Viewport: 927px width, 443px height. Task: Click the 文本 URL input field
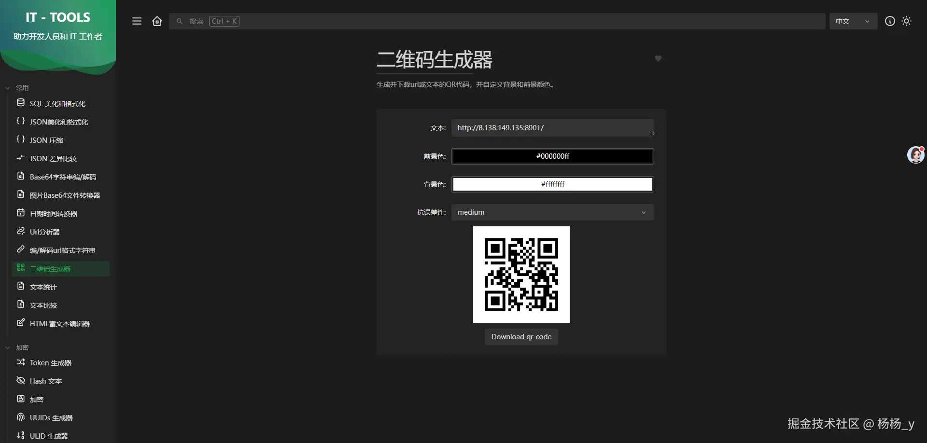[552, 128]
